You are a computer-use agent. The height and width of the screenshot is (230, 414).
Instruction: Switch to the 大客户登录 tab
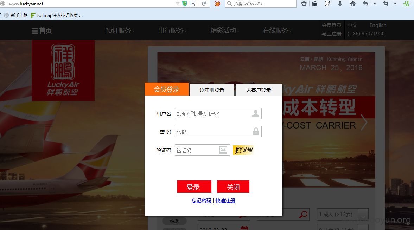259,90
